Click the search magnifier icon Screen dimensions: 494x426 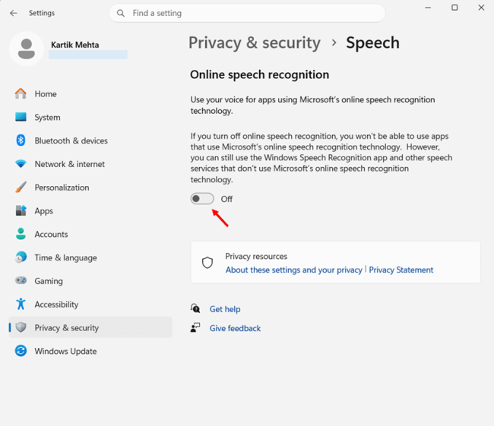coord(120,13)
